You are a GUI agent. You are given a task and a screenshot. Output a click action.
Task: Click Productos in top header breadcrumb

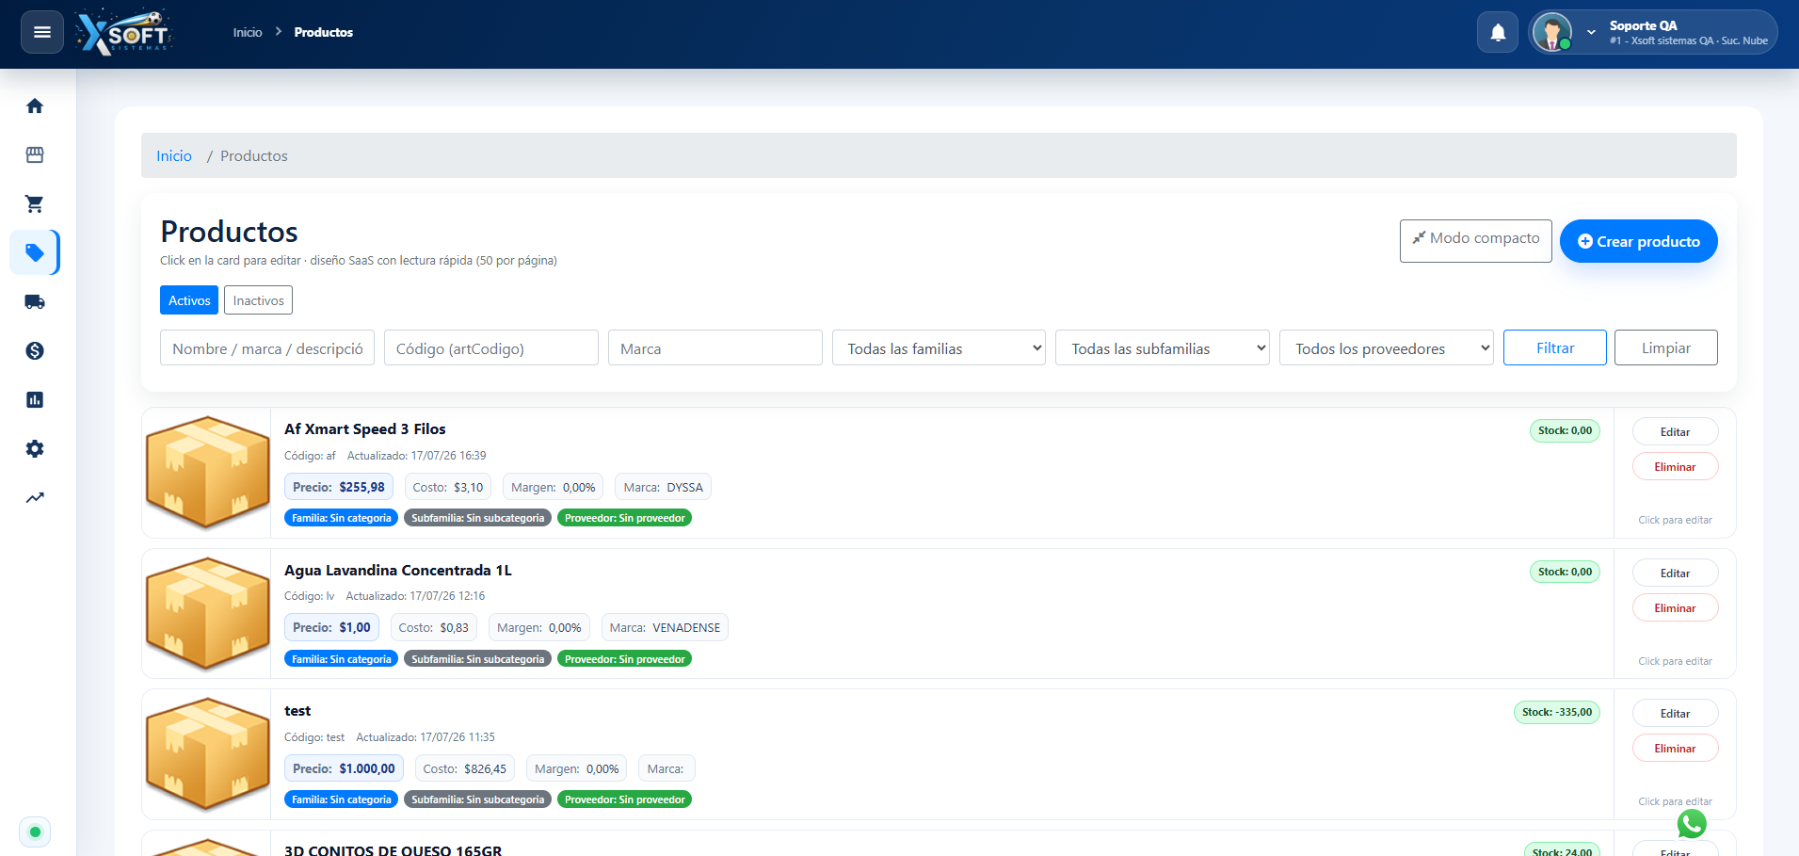point(324,32)
